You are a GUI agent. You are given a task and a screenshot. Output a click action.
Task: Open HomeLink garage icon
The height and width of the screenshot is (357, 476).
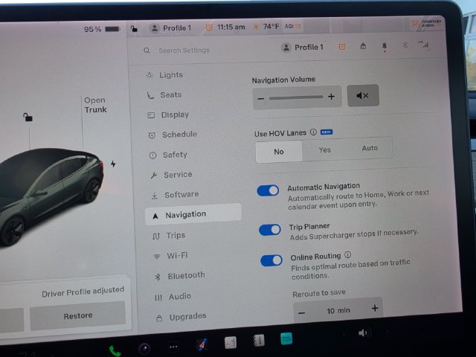(363, 46)
